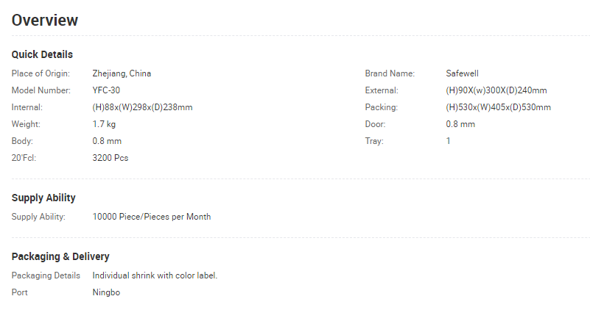Click the Internal dimensions value (H)88x(W)298x(D)238mm
Image resolution: width=590 pixels, height=310 pixels.
(143, 107)
